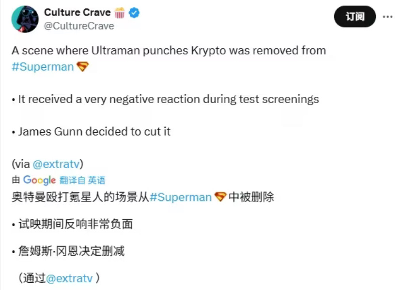The width and height of the screenshot is (401, 290).
Task: Click the popcorn emoji beside Culture Crave
Action: [120, 13]
